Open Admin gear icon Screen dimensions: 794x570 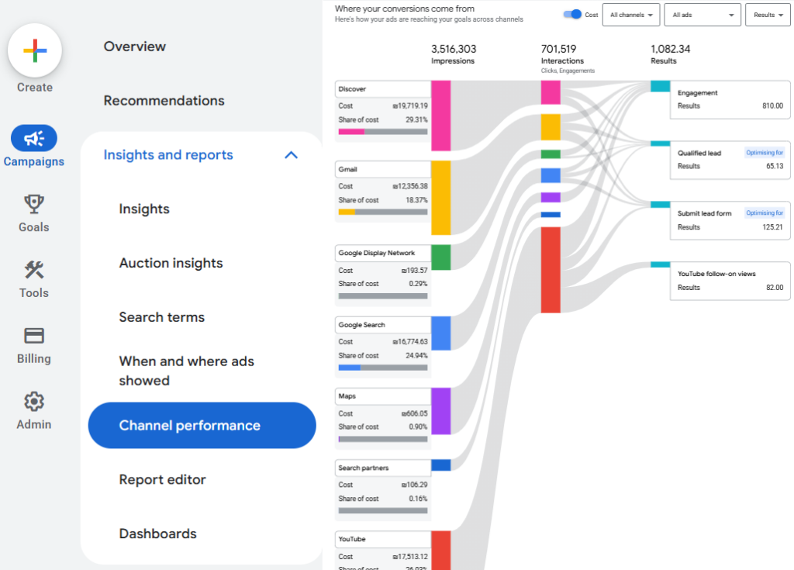point(34,402)
